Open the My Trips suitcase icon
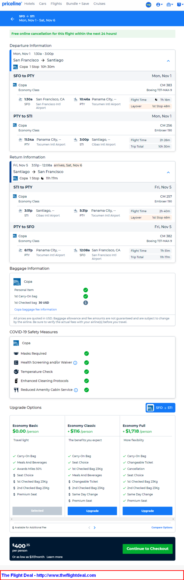 [170, 5]
